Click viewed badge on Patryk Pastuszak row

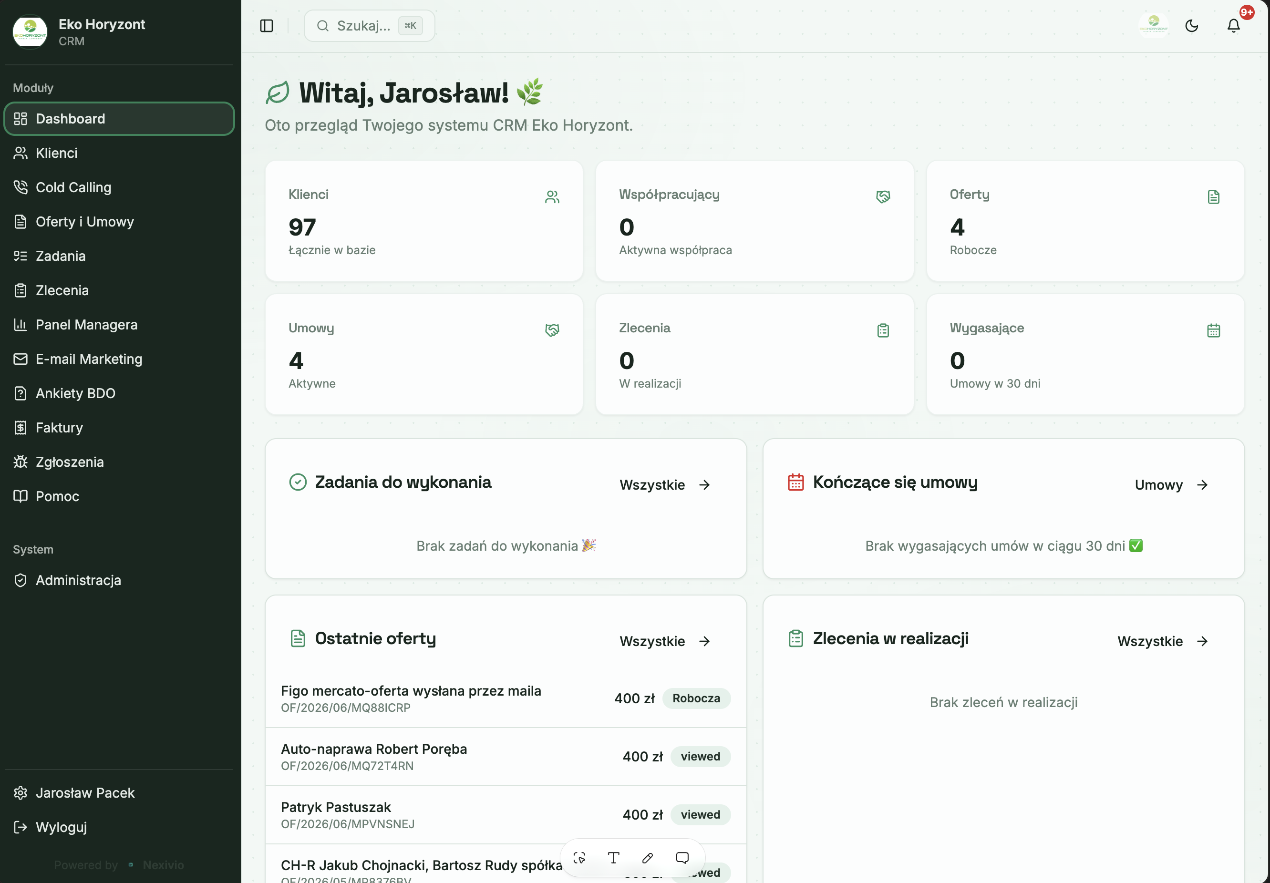click(700, 814)
